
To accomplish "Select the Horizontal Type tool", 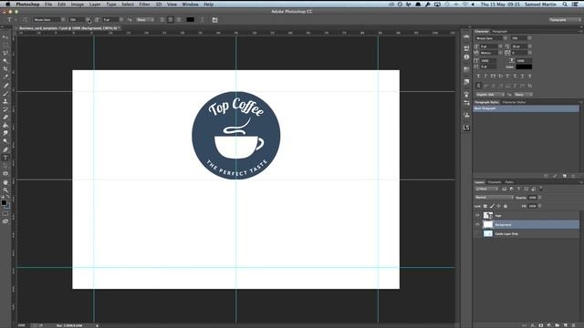I will (5, 158).
